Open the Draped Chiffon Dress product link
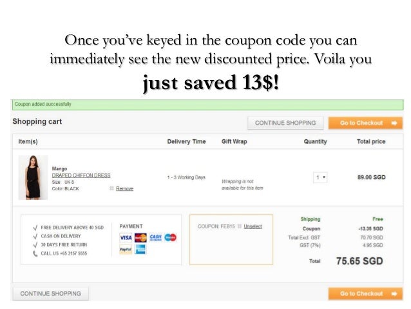The width and height of the screenshot is (411, 309). [x=81, y=175]
